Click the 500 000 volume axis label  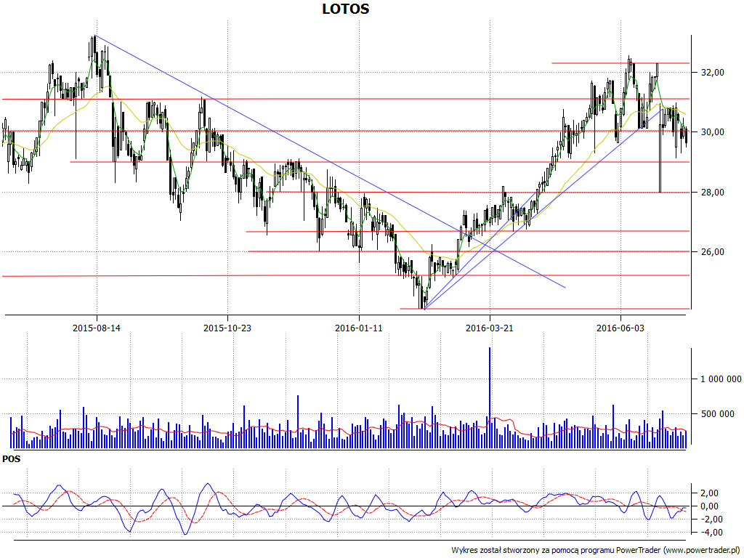click(717, 414)
